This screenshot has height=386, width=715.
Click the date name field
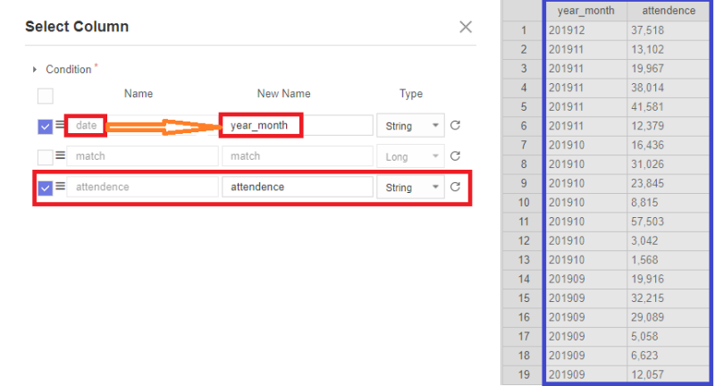(x=142, y=125)
